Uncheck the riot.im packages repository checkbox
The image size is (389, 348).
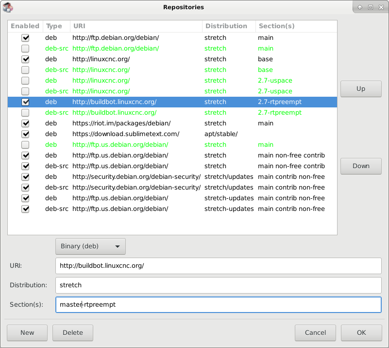[x=25, y=123]
